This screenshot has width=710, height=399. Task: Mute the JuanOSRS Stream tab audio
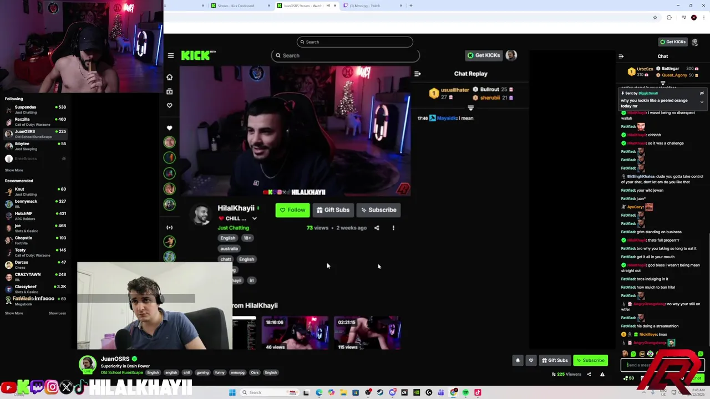328,6
